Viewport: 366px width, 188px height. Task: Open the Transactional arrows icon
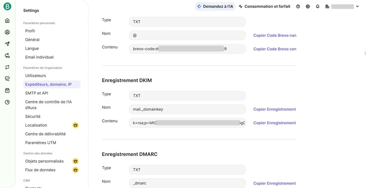[x=7, y=67]
